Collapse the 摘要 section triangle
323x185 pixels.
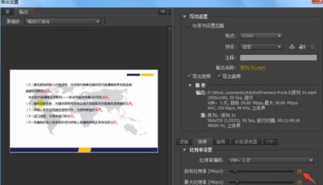(190, 85)
